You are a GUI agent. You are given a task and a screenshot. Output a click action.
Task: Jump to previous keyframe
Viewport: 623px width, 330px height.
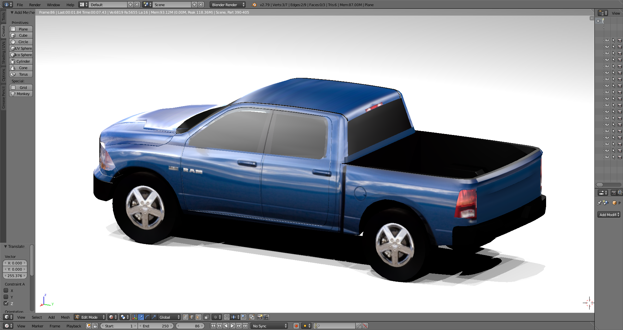click(x=219, y=326)
